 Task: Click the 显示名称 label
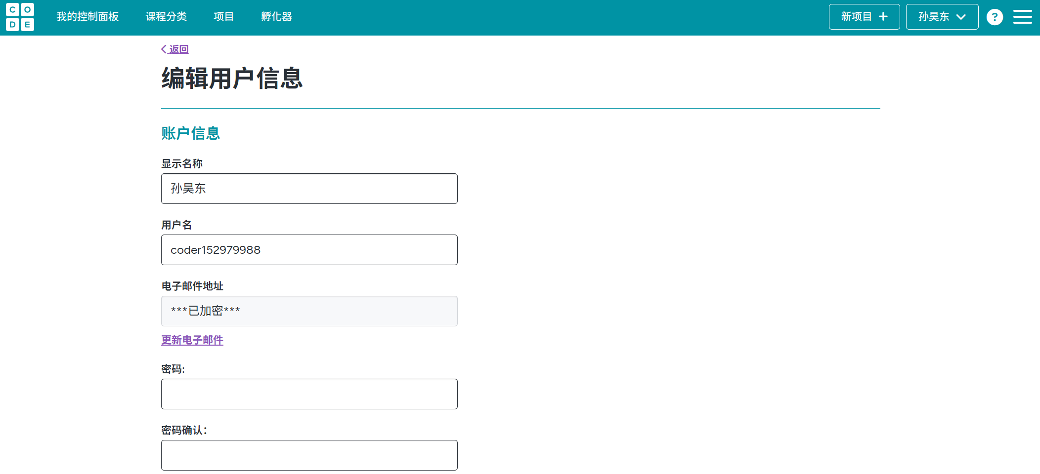tap(182, 163)
